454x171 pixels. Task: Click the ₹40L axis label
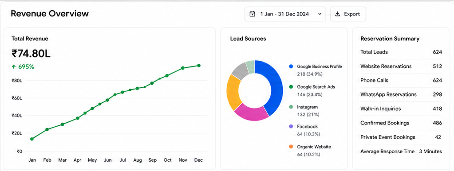click(x=17, y=116)
